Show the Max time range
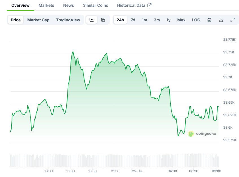Screen dimensions: 239x177 pyautogui.click(x=181, y=20)
